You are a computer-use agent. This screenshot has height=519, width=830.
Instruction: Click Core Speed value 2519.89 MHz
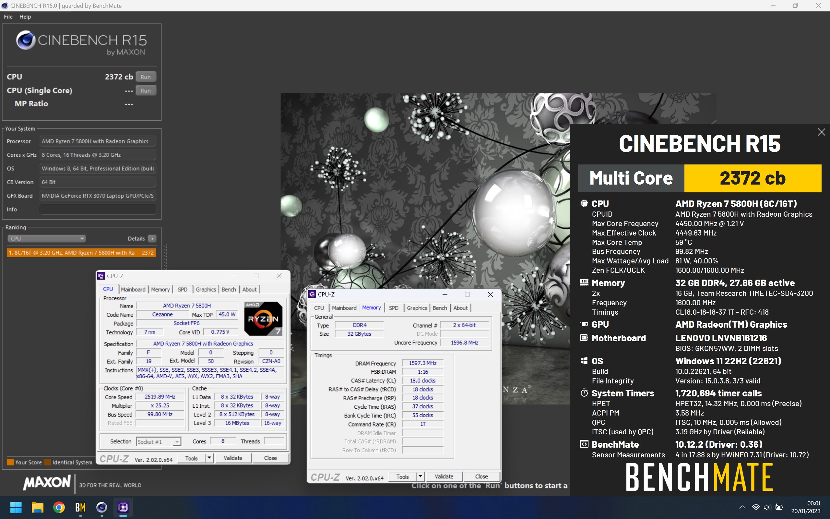click(x=160, y=397)
